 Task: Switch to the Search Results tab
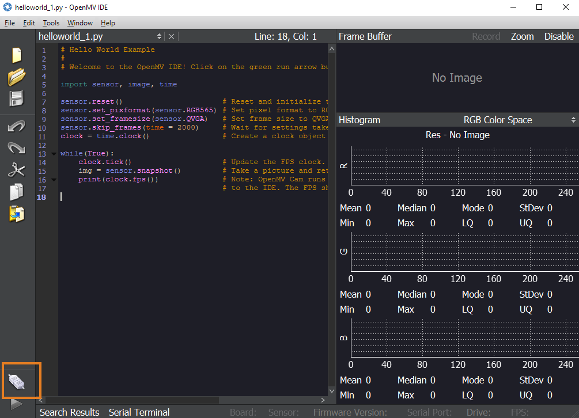[69, 412]
